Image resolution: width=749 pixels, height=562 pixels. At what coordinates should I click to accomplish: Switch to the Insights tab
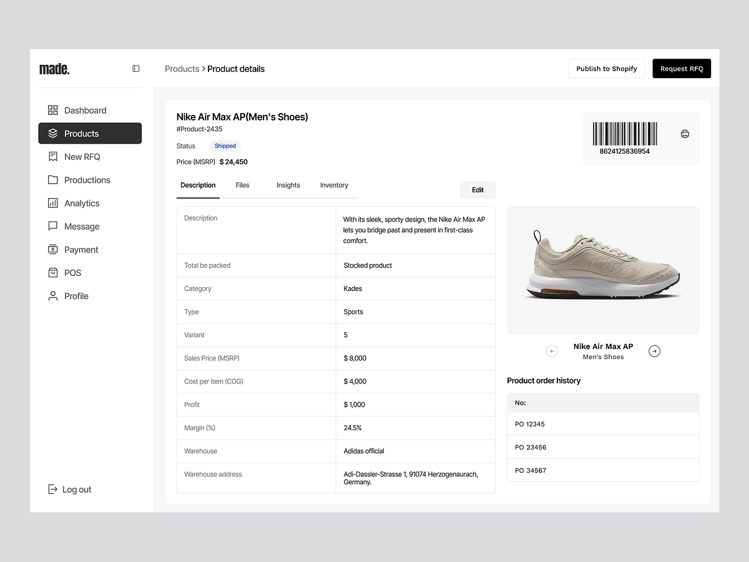click(288, 185)
